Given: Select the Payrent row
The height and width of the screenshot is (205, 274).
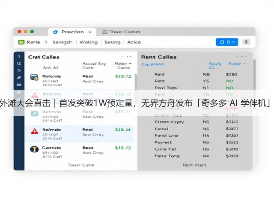Looking at the screenshot, I should 196,142.
